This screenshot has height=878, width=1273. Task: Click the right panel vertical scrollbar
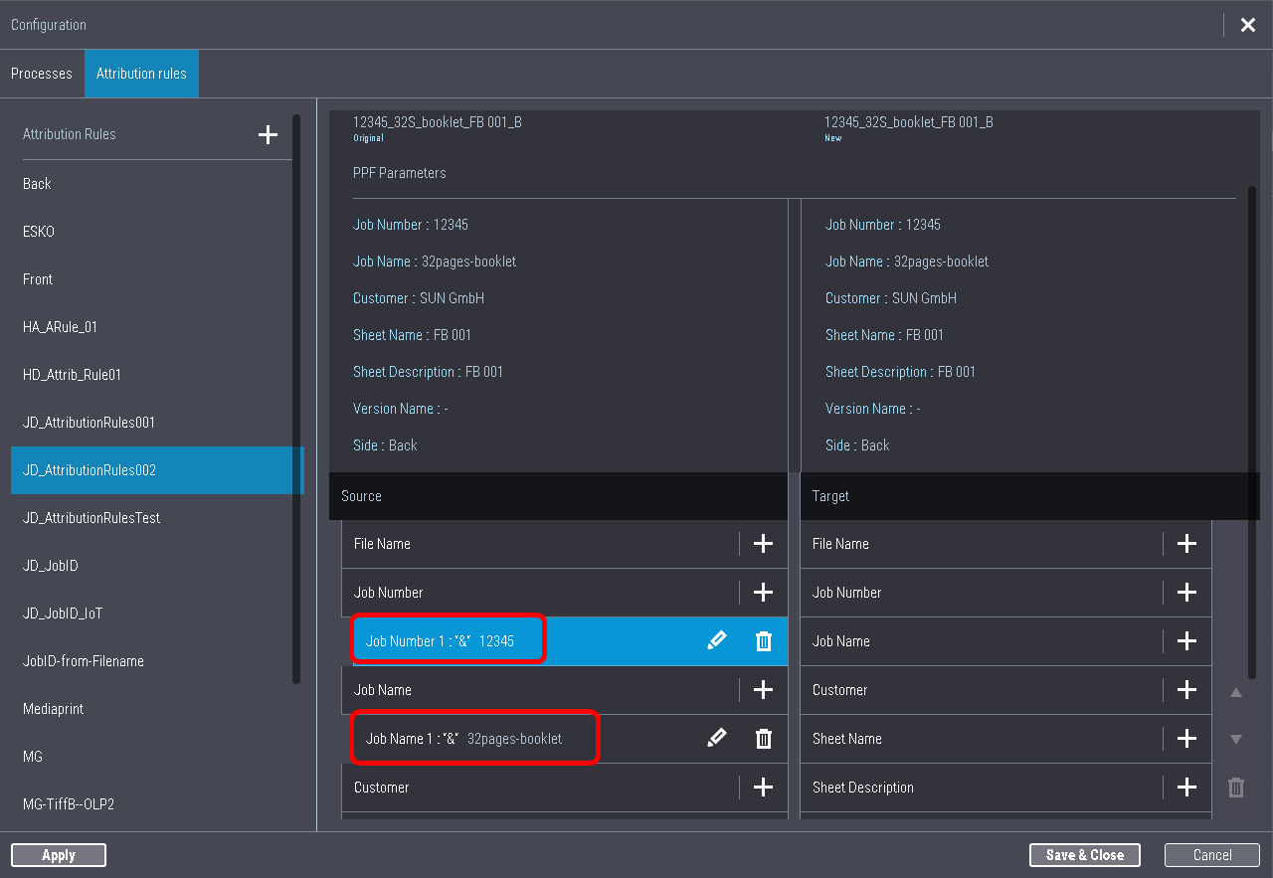(x=1252, y=434)
